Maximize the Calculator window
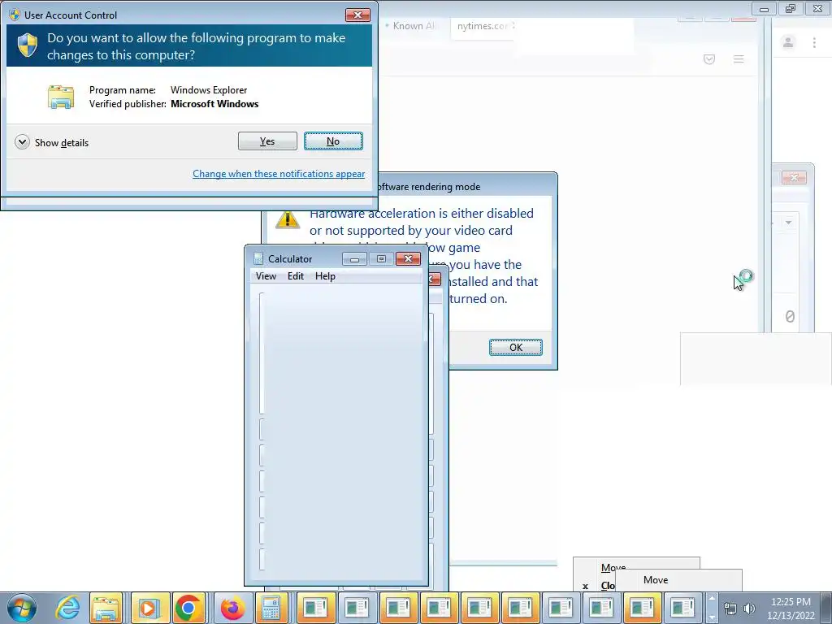 (x=381, y=259)
